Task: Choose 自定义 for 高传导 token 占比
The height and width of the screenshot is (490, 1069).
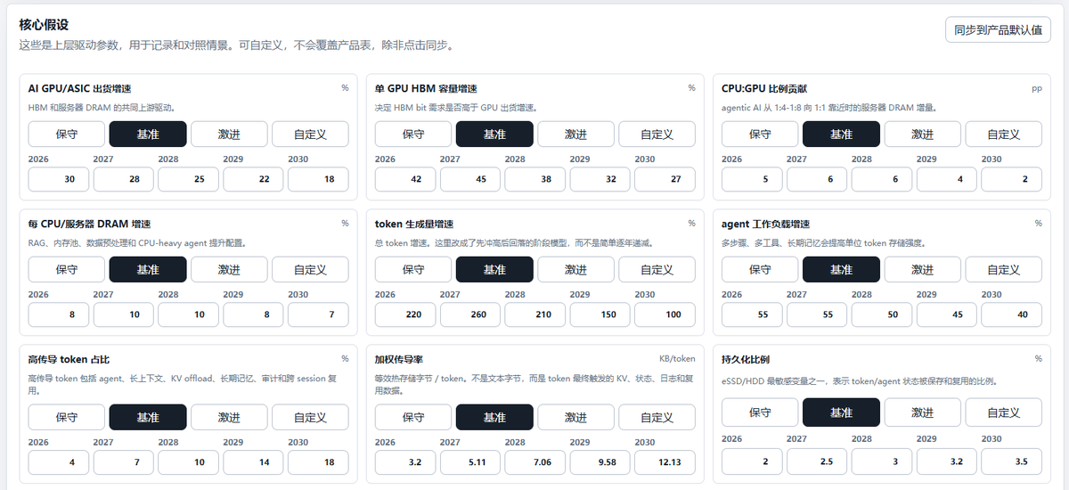Action: (x=310, y=417)
